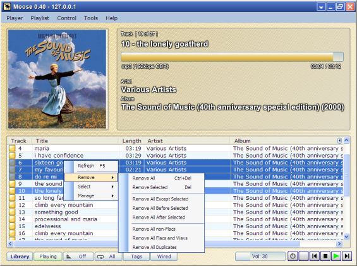Select the row 'edelweiss'
This screenshot has height=266, width=357.
pyautogui.click(x=176, y=226)
